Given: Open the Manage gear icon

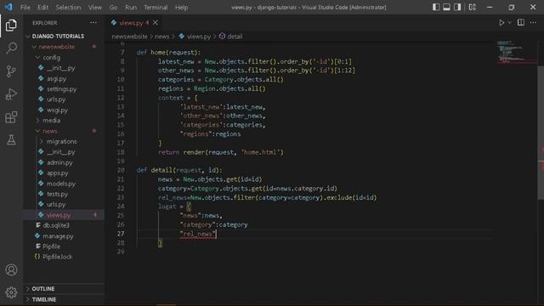Looking at the screenshot, I should tap(11, 292).
